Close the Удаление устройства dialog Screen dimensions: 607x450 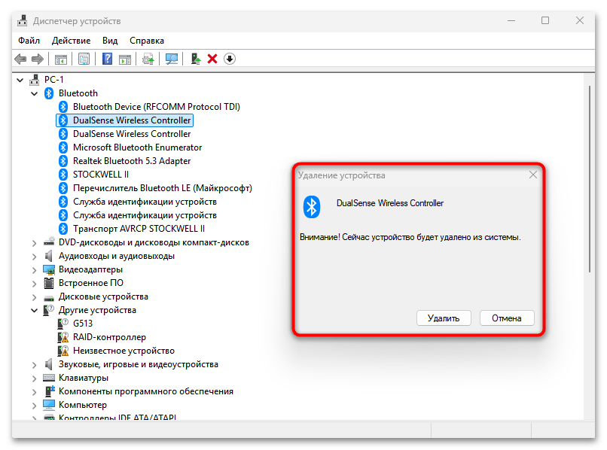coord(533,175)
